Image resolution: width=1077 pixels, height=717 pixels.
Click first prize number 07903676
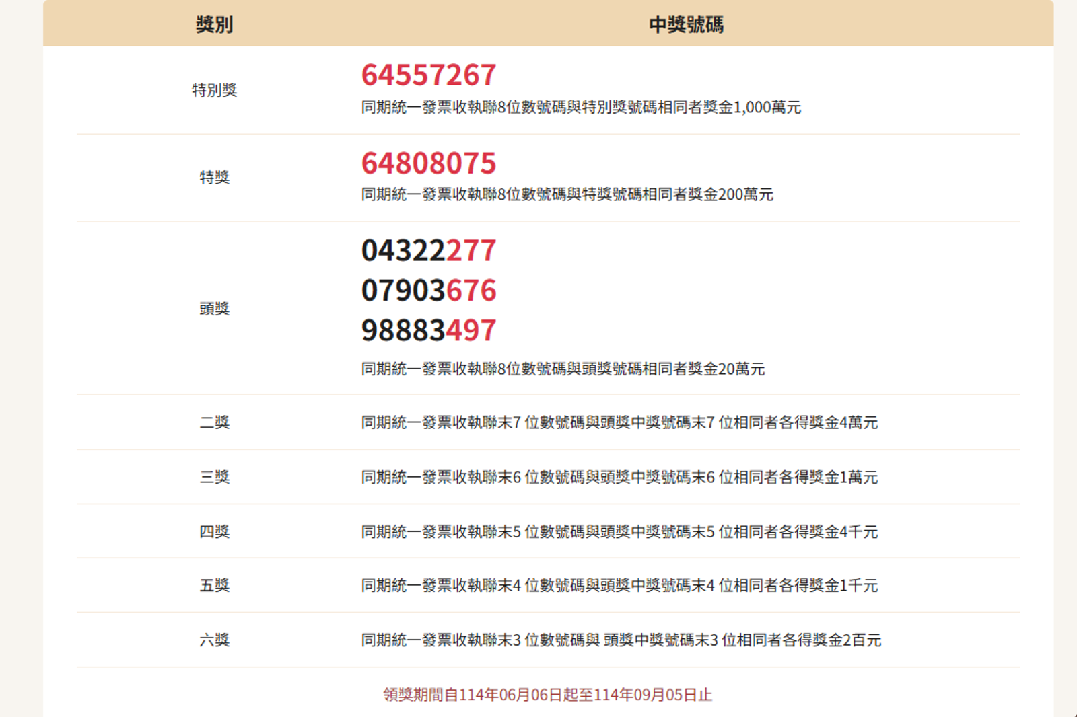coord(429,291)
